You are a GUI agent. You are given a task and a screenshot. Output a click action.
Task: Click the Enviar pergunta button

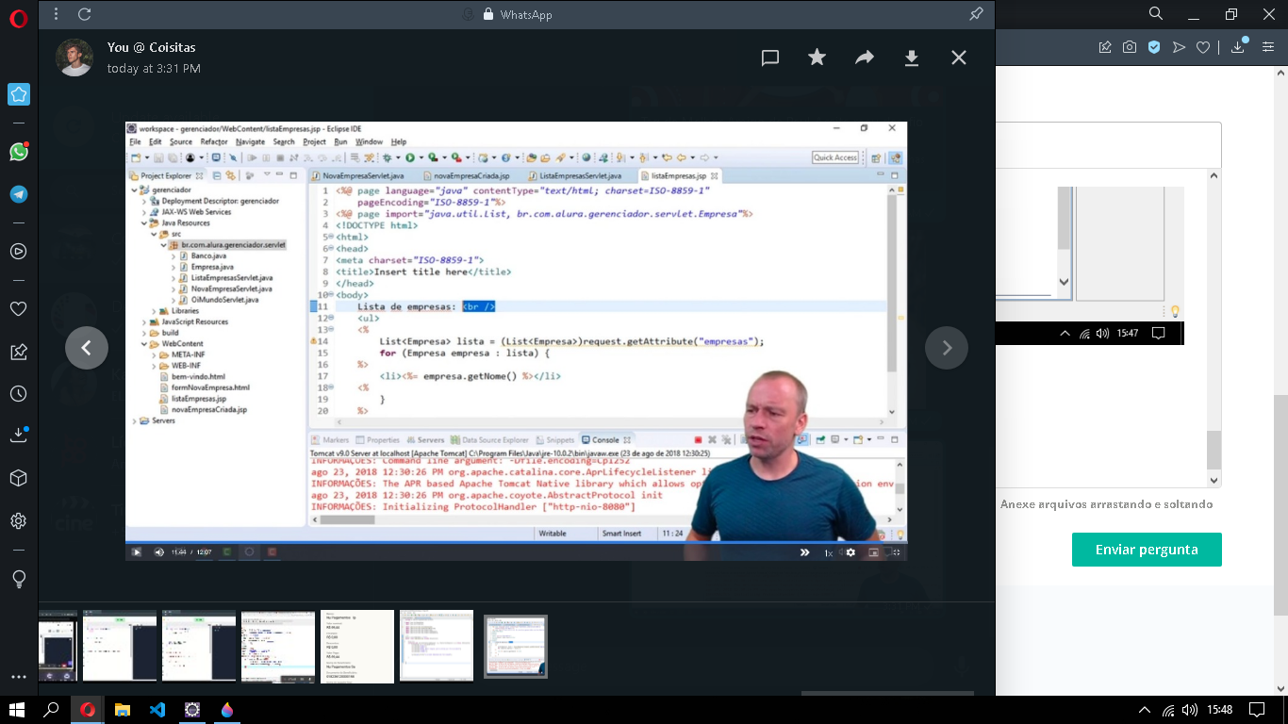(1147, 550)
